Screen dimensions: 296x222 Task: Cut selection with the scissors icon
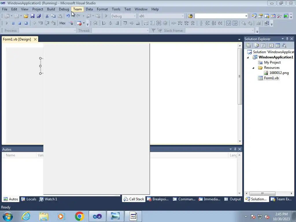47,16
